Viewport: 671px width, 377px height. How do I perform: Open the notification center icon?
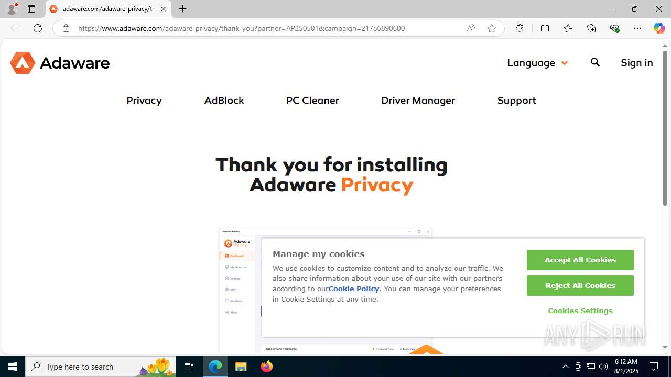click(x=654, y=367)
